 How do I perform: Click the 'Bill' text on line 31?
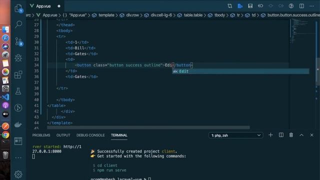pos(79,48)
